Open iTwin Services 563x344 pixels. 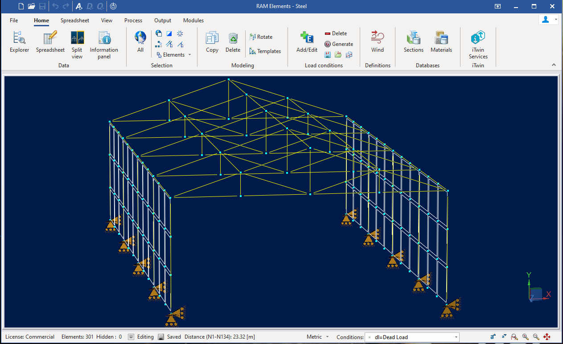478,45
